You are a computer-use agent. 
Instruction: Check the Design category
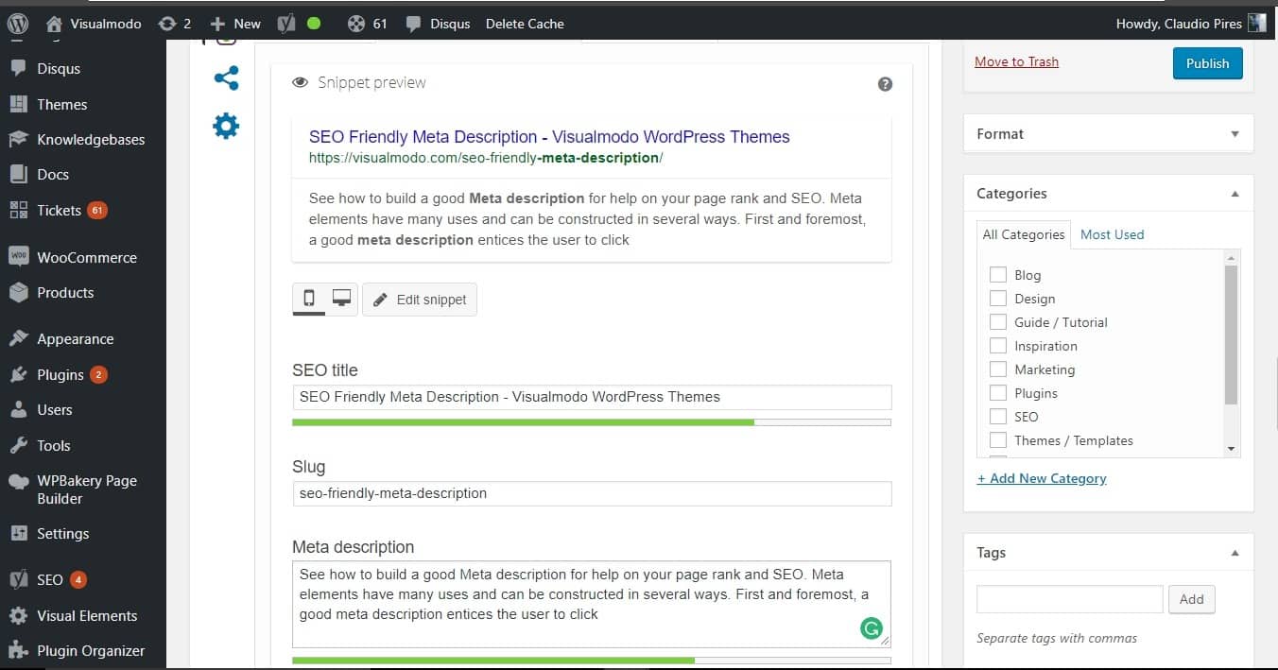tap(998, 299)
